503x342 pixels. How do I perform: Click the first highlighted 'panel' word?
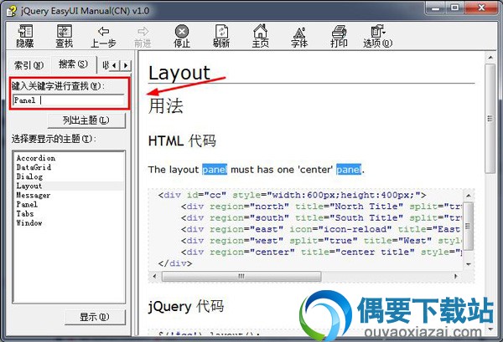point(215,169)
